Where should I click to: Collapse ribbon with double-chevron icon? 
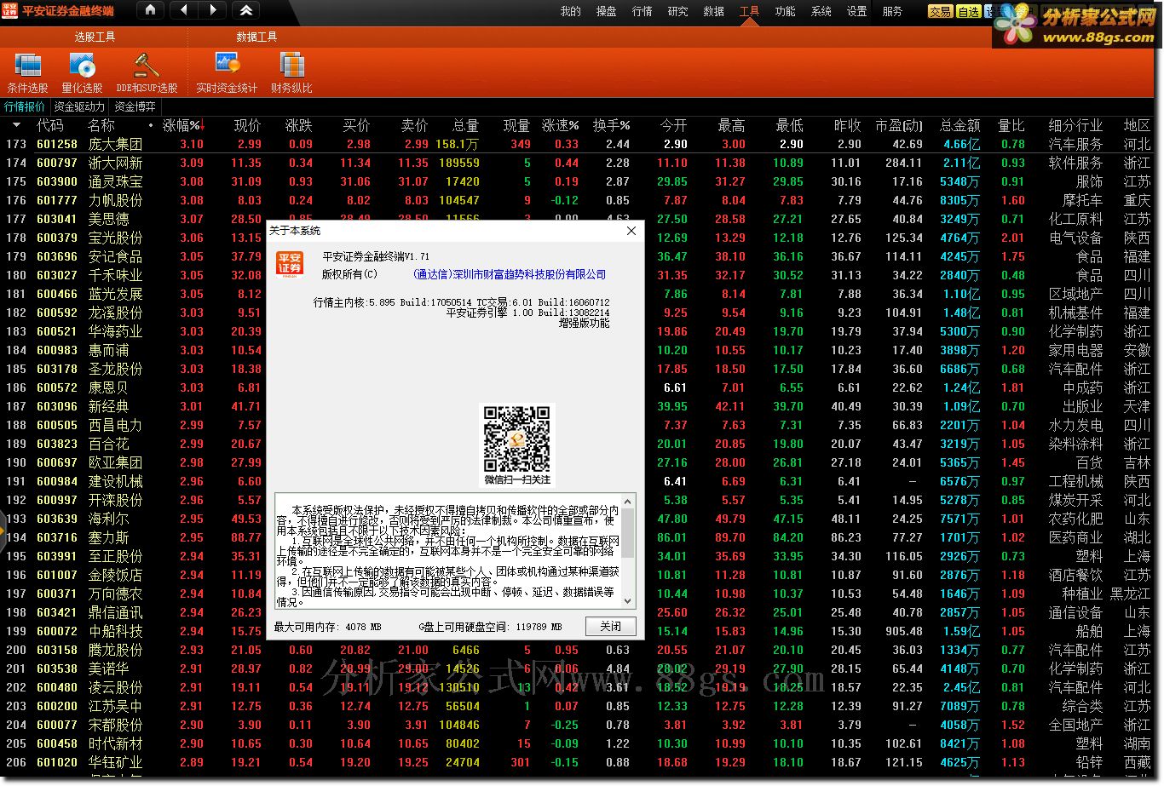point(245,10)
